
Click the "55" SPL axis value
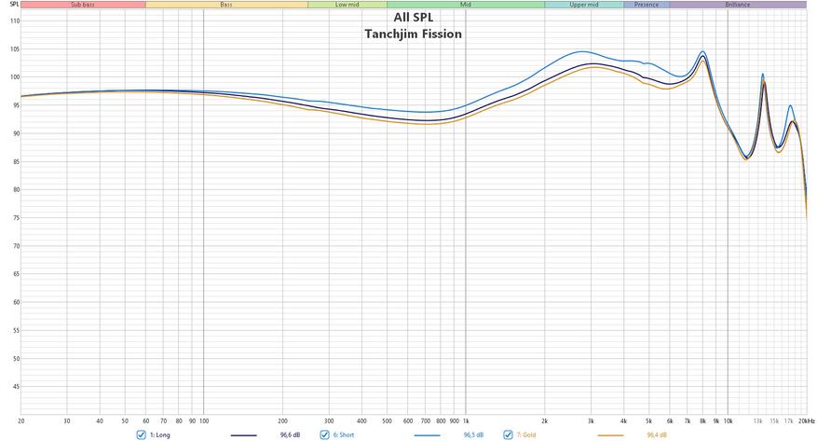tap(16, 331)
